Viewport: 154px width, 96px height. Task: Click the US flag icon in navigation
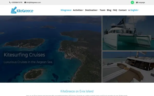(129, 10)
